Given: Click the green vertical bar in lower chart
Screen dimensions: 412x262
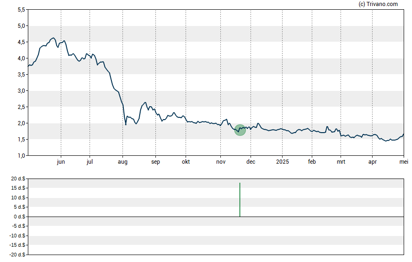Looking at the screenshot, I should point(240,199).
